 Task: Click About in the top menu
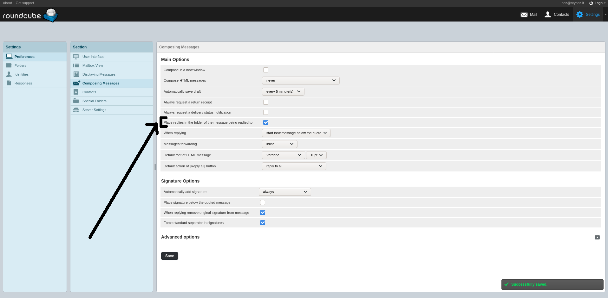coord(7,3)
